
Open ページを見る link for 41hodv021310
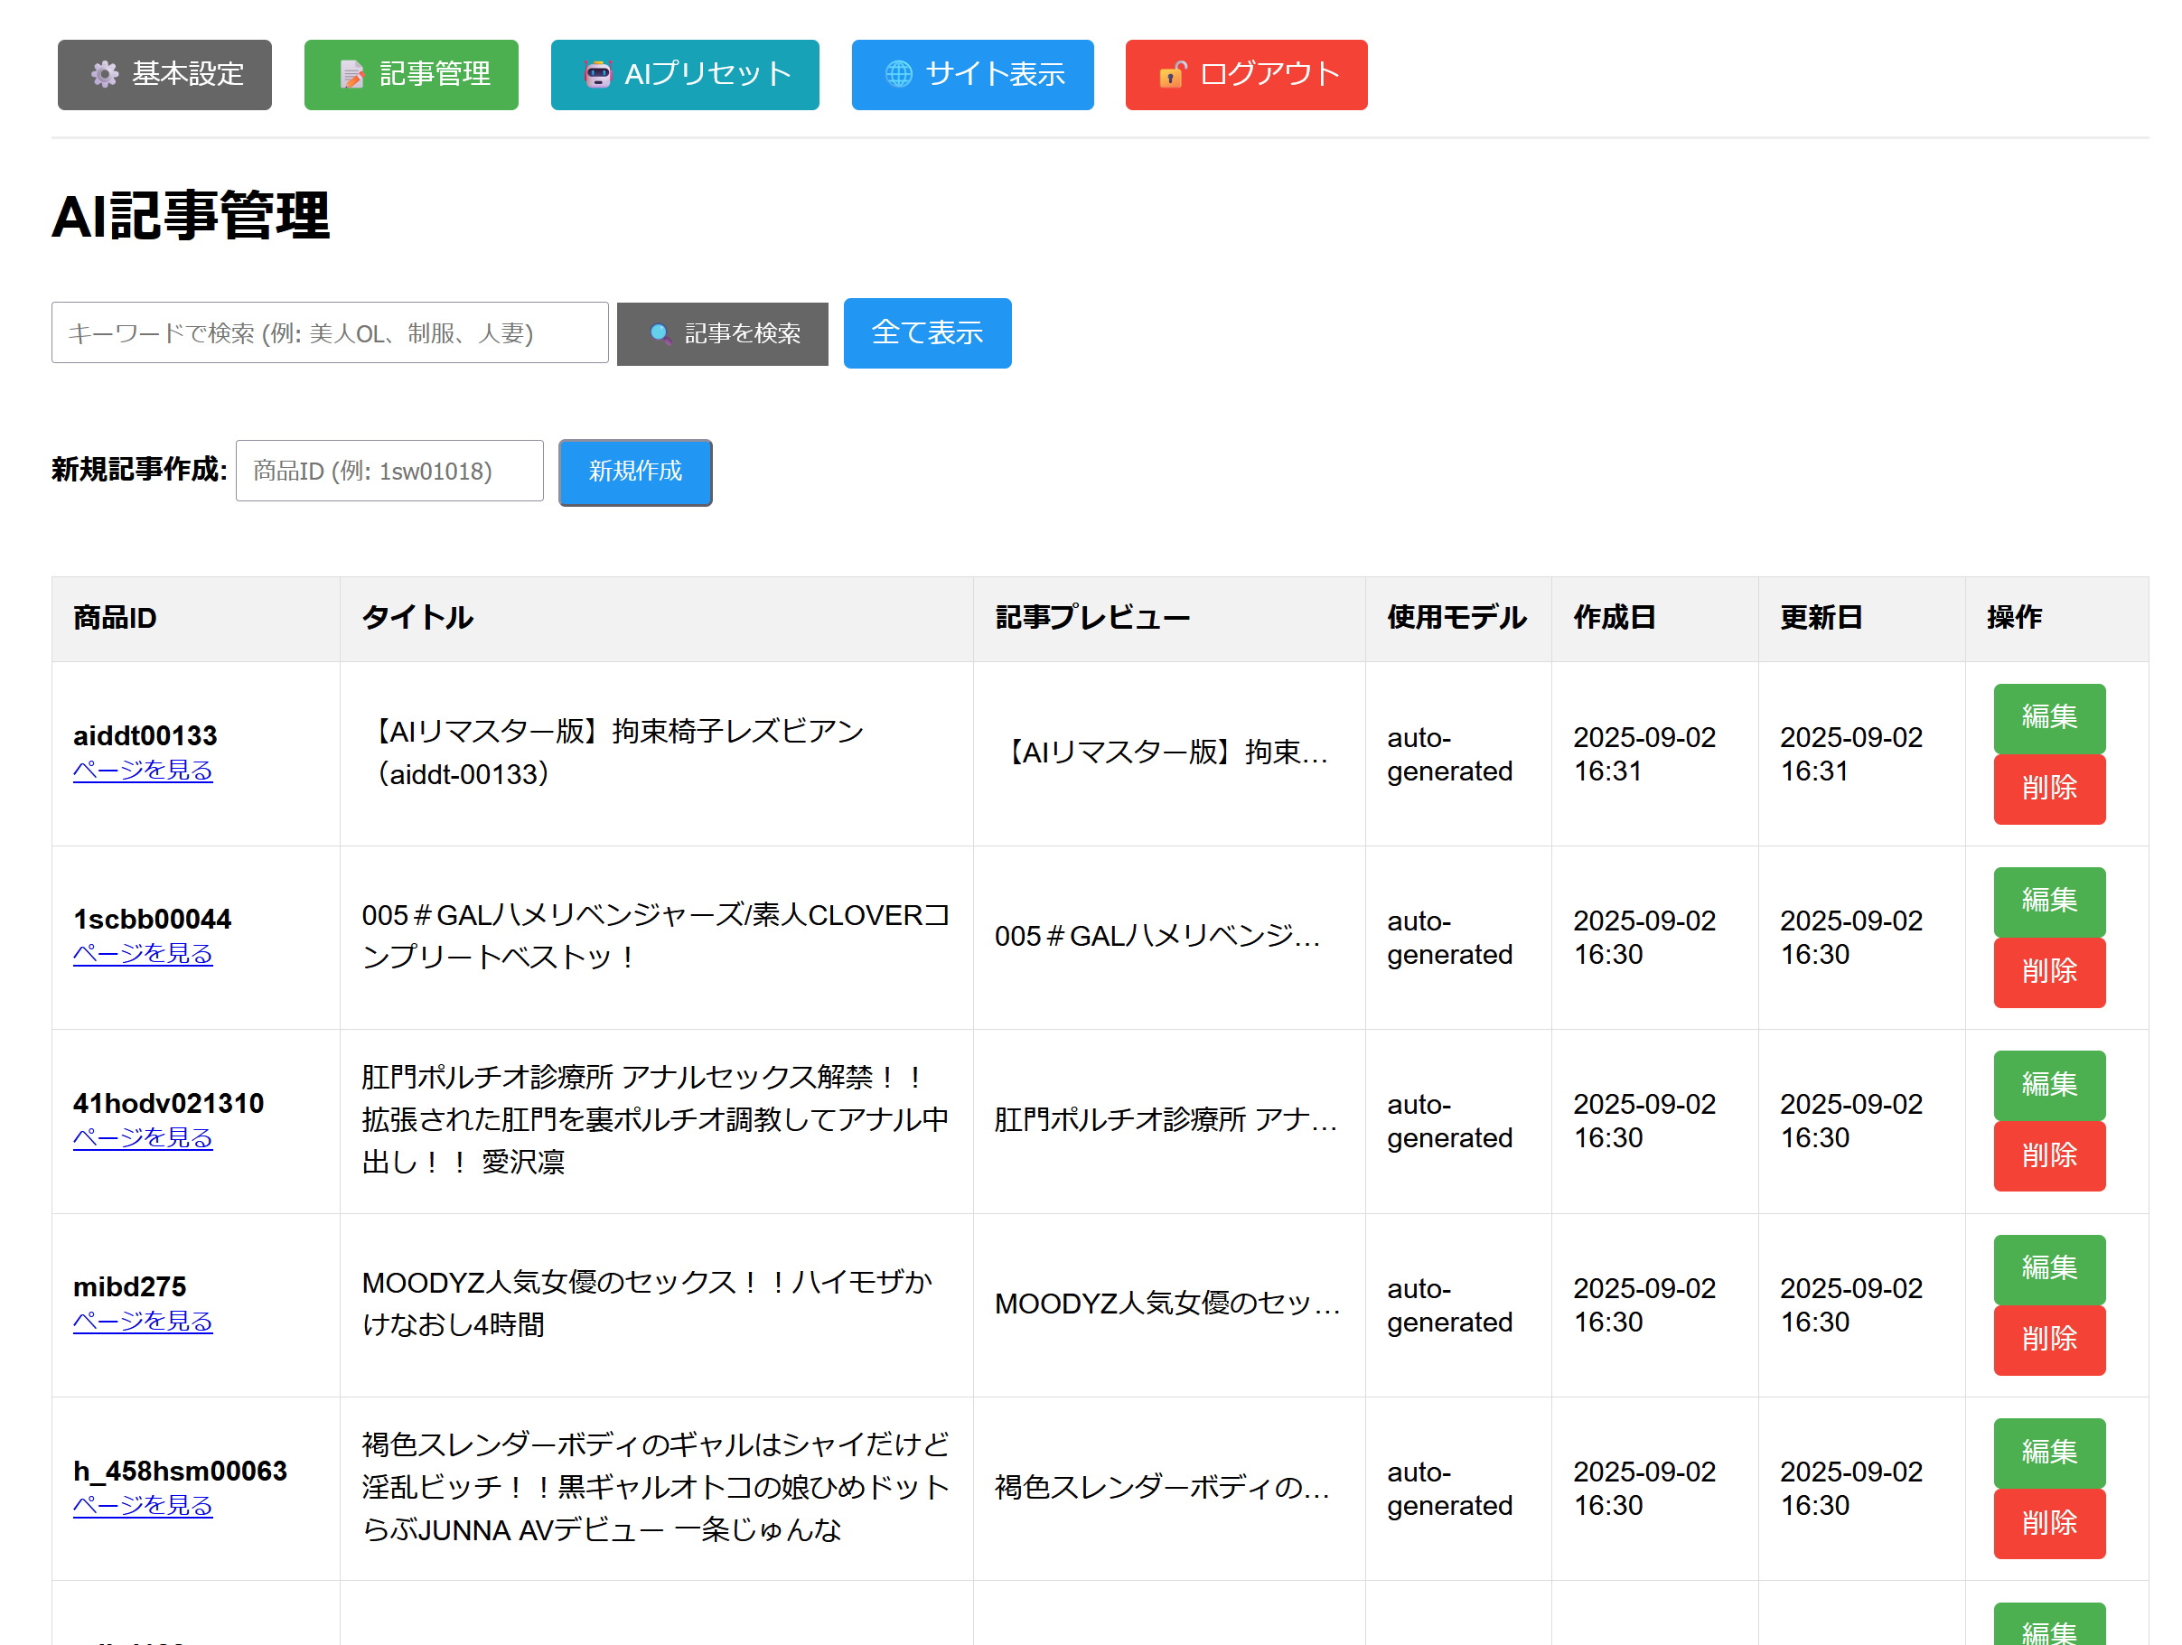pos(143,1138)
